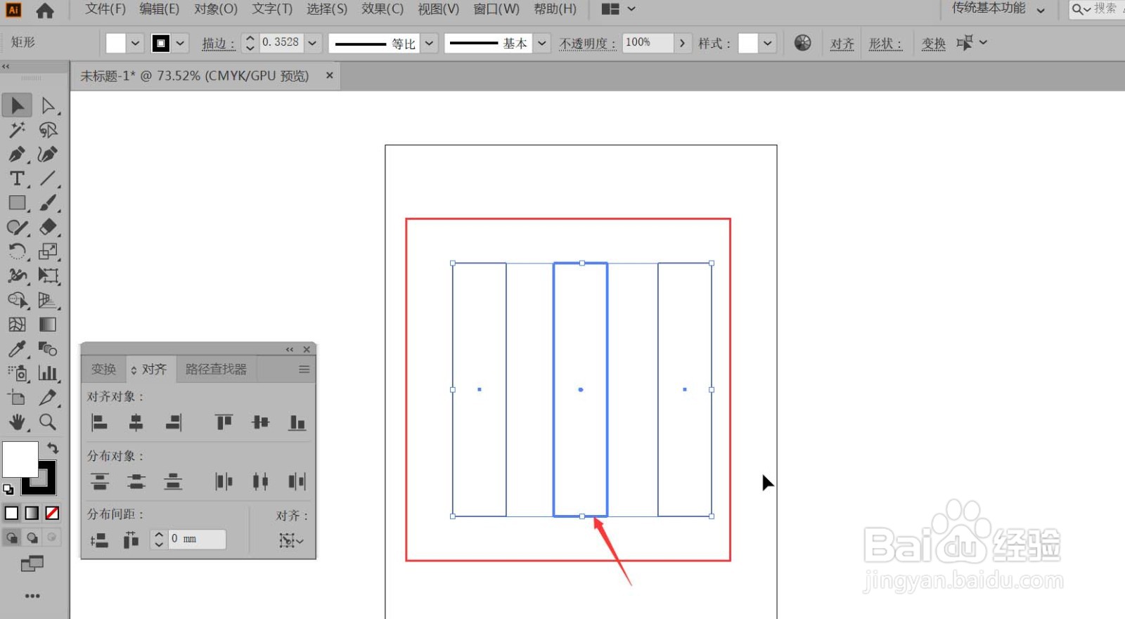
Task: Select the Zoom tool
Action: coord(48,422)
